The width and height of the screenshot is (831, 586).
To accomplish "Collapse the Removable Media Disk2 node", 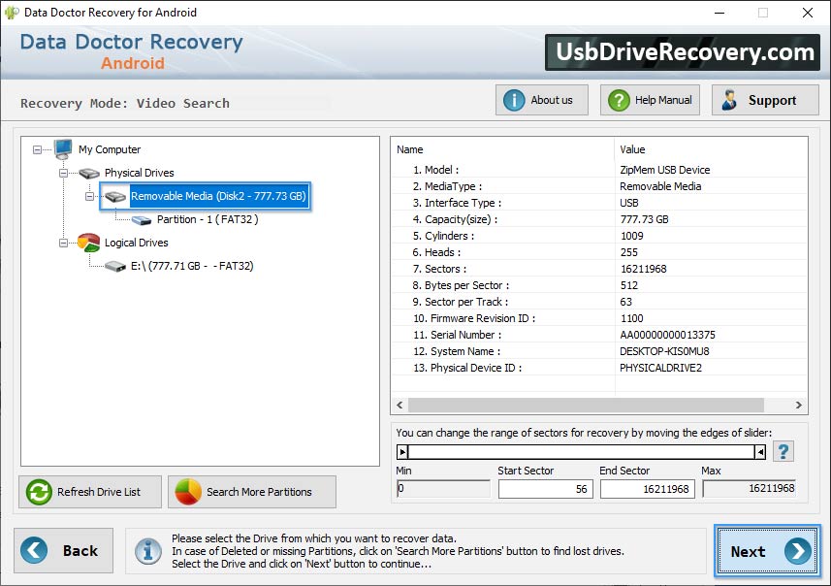I will pyautogui.click(x=89, y=196).
